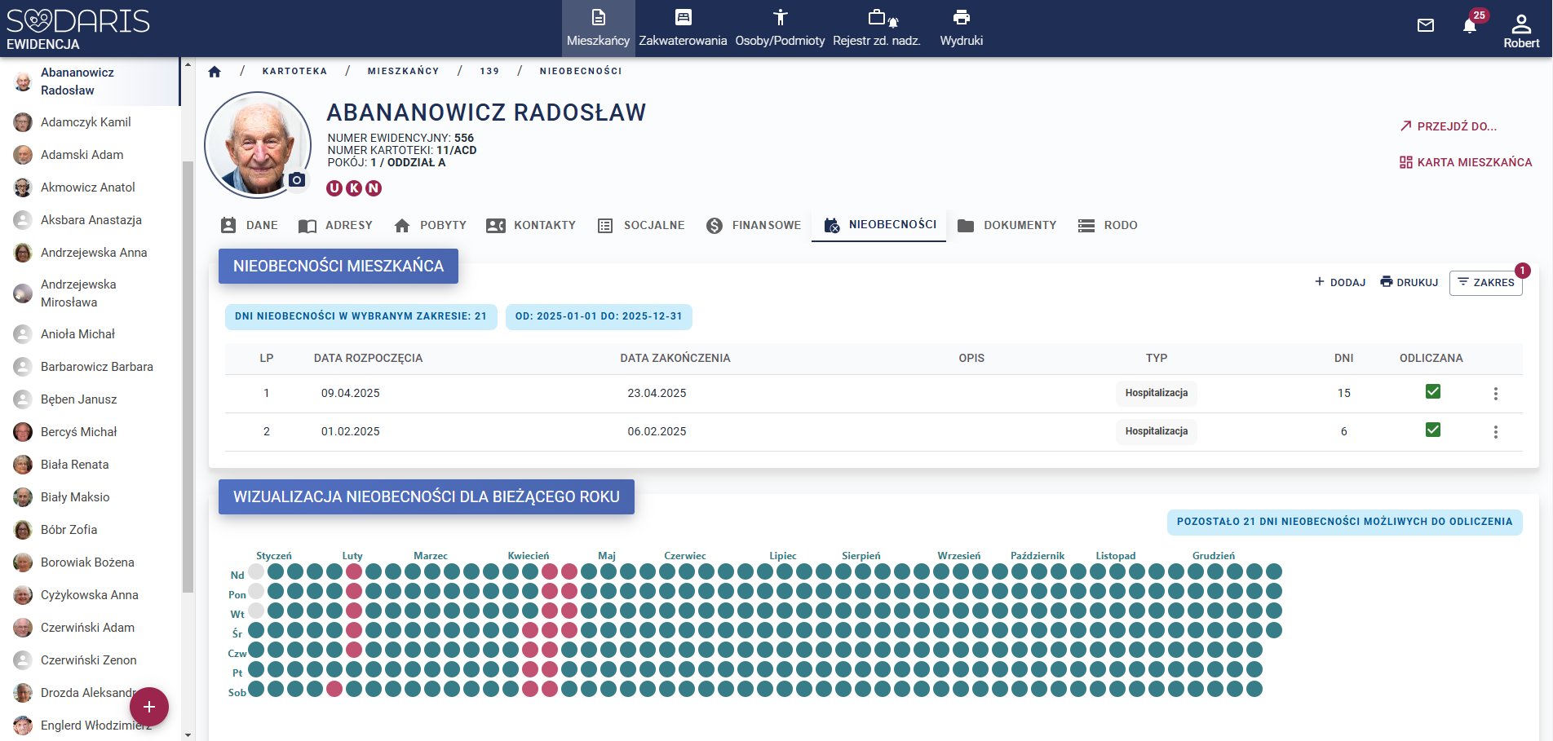Switch to the Dokumenty tab
This screenshot has height=741, width=1553.
(1007, 226)
